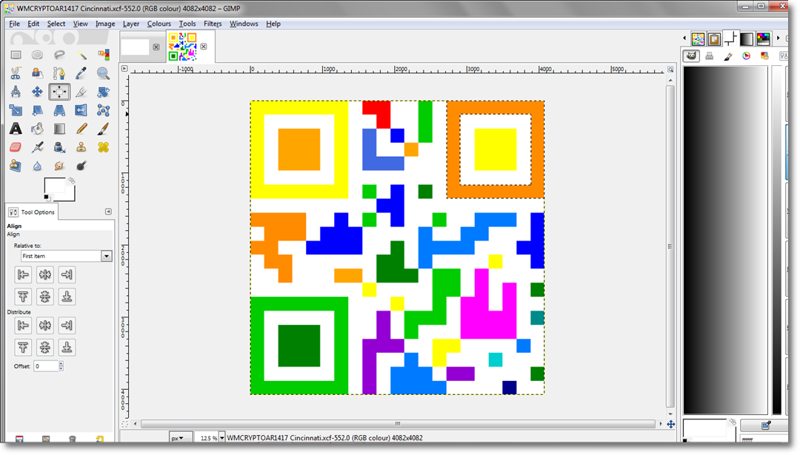Show next tabs in the right dock
The height and width of the screenshot is (455, 800).
tap(778, 38)
